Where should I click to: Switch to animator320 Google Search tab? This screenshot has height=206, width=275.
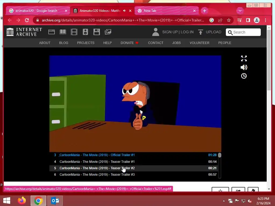click(x=37, y=11)
